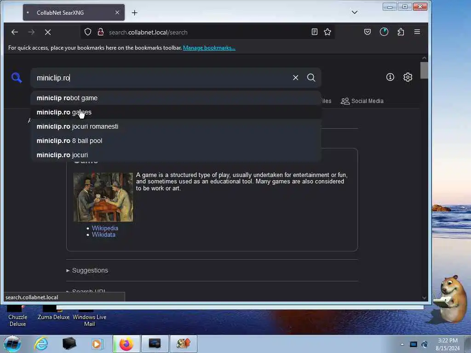This screenshot has width=471, height=353.
Task: Choose suggestion miniclip.ro 8 ball pool
Action: click(176, 141)
